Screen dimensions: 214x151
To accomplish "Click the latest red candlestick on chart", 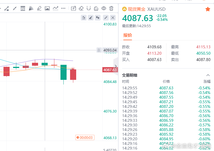I will click(73, 75).
